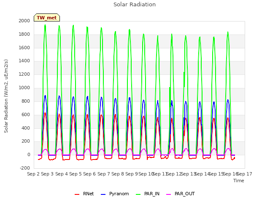Click the 2000 y-axis tick label

pos(24,21)
